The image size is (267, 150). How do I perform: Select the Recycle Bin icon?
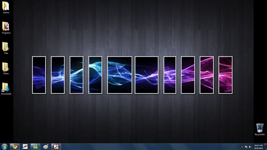click(x=260, y=128)
